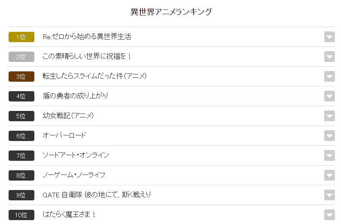Expand the オーバーロード row arrow
Viewport: 341px width, 224px height.
(x=329, y=136)
